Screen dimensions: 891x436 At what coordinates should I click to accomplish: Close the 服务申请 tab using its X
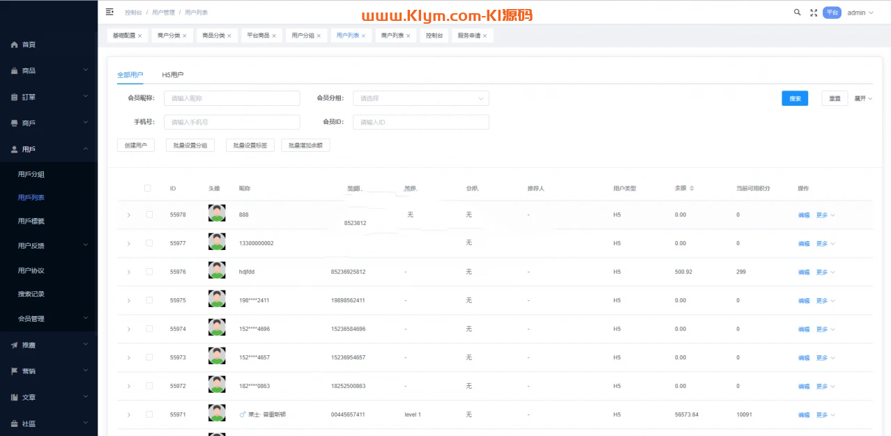pyautogui.click(x=485, y=36)
